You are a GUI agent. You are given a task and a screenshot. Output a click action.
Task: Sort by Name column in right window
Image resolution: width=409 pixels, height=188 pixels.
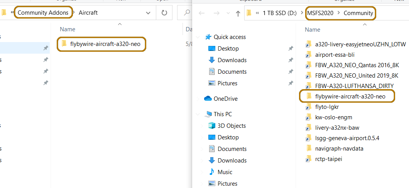click(313, 30)
